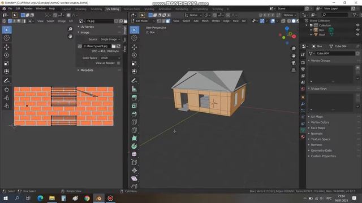The image size is (362, 203).
Task: Click the Cube.004 mesh name field
Action: click(335, 54)
